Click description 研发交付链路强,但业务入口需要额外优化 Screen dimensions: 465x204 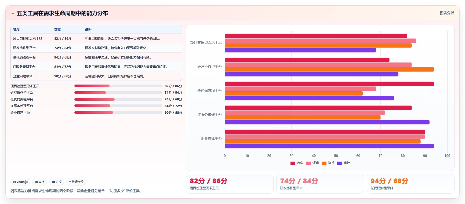tap(117, 48)
